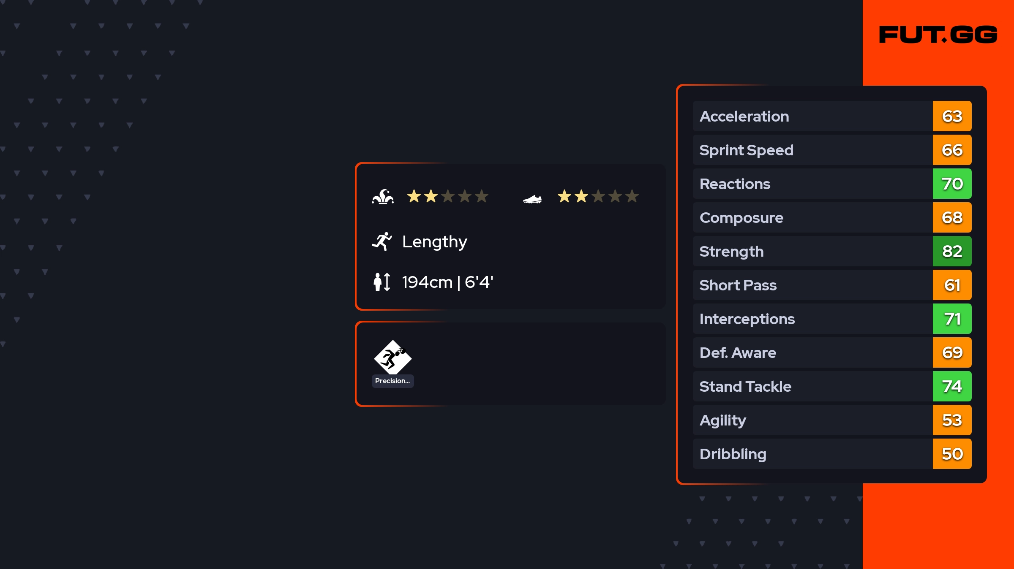
Task: Click the Lengthy acceleration type text
Action: click(x=435, y=241)
